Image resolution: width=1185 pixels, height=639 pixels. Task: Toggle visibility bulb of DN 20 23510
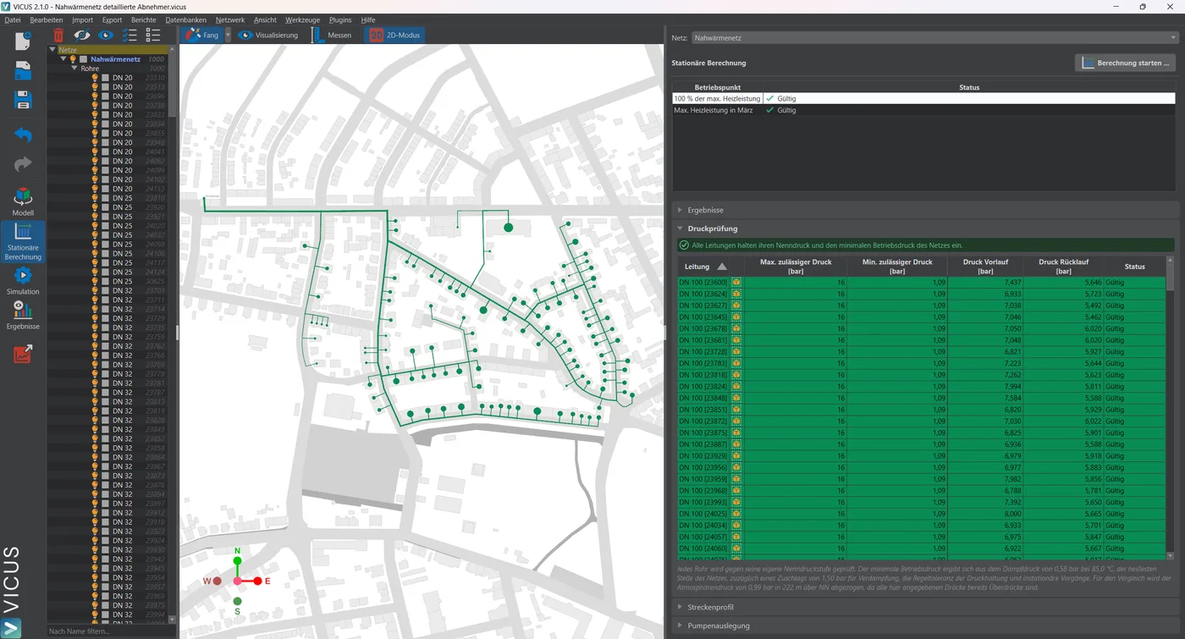coord(95,78)
